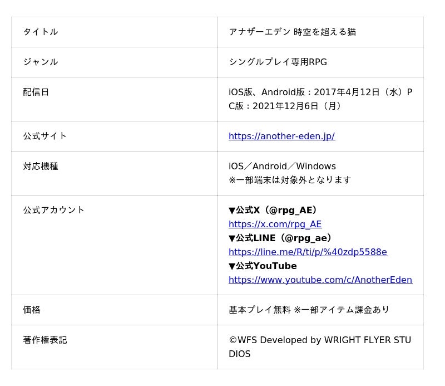Viewport: 445px width, 386px height.
Task: Click the アナザーエデン 時空を超える猫 title text
Action: click(x=292, y=32)
